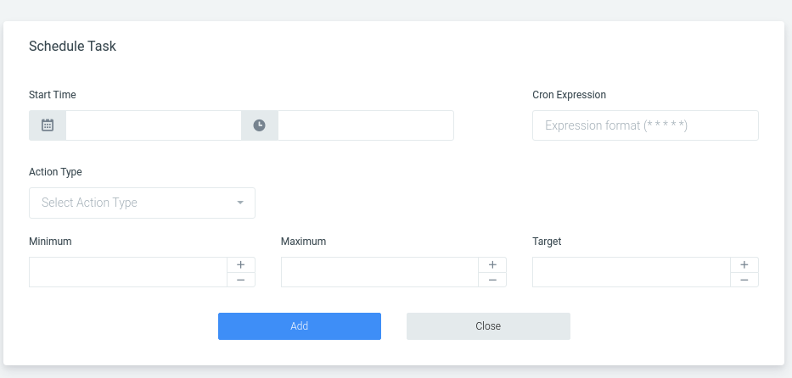Expand the Action Type caret arrow

[x=240, y=203]
